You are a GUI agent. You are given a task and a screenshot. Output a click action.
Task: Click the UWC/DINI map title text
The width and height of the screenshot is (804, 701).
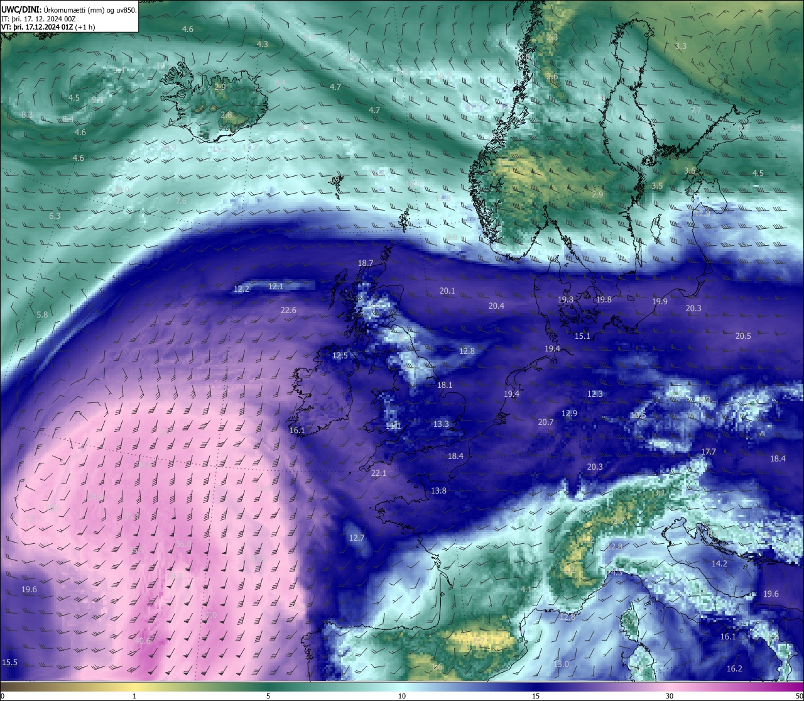point(68,10)
